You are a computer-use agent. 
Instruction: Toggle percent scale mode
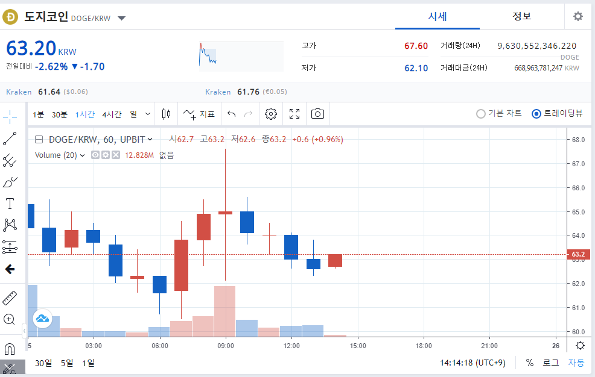530,363
